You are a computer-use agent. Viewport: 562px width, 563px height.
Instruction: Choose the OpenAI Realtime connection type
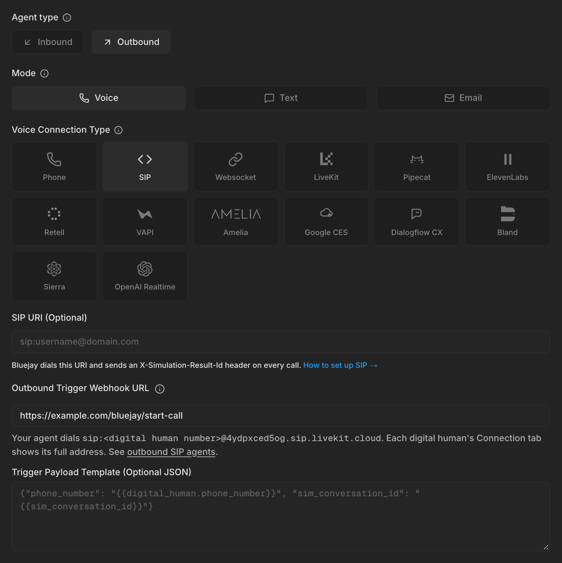tap(145, 276)
